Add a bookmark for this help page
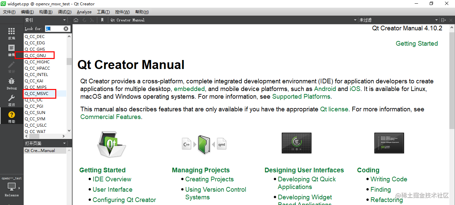Screen dimensions: 455x205 click(x=102, y=20)
